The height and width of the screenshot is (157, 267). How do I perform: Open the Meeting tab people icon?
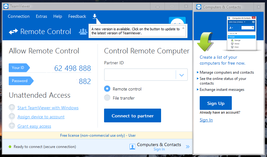point(83,32)
